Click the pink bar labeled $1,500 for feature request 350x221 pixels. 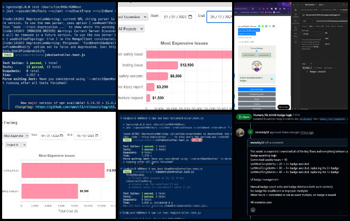point(148,98)
